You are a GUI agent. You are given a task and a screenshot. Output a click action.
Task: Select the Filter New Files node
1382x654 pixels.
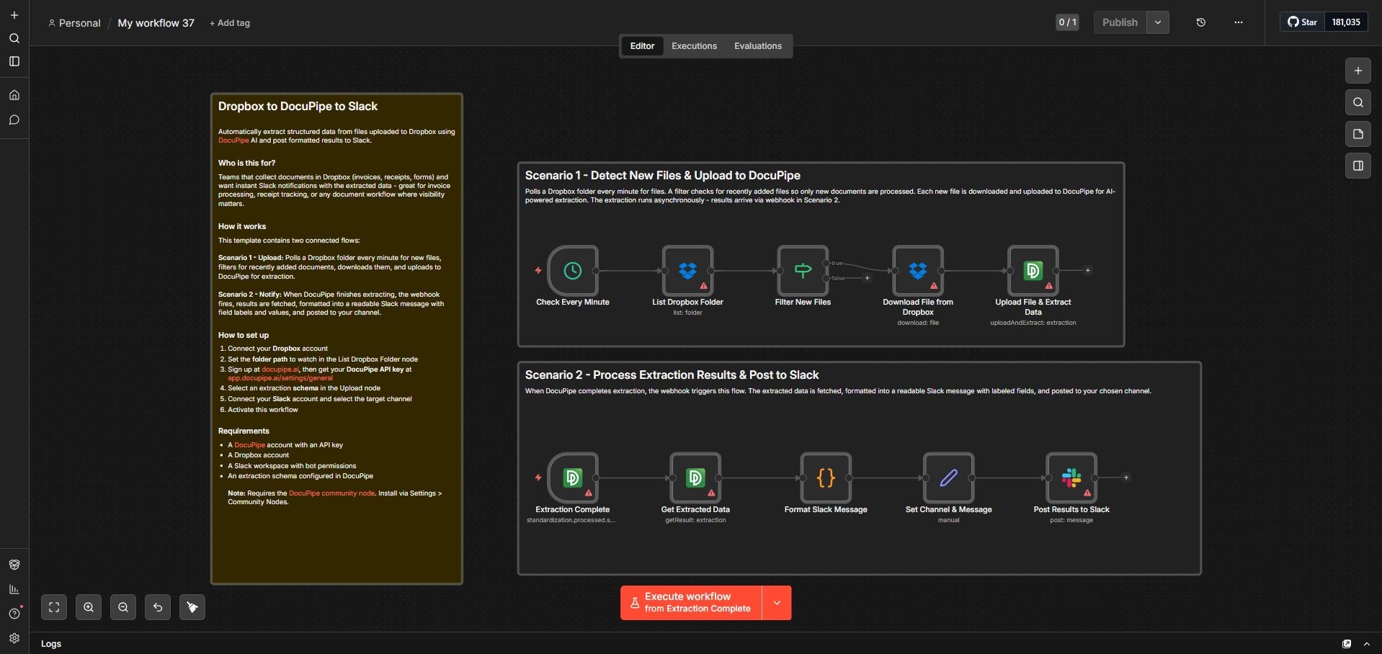(802, 272)
